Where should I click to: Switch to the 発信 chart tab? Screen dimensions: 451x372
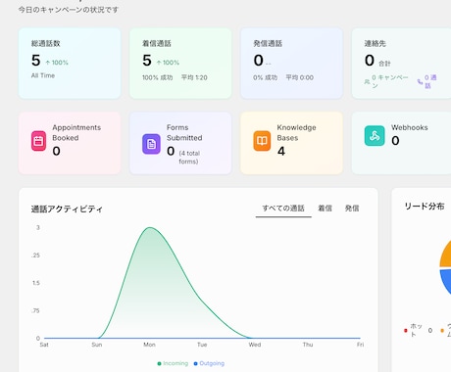(x=352, y=209)
